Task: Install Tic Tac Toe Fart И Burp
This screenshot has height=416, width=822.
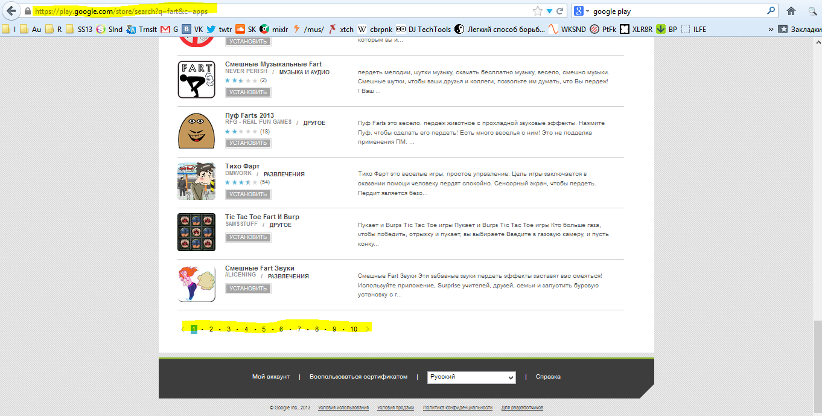Action: click(x=248, y=237)
